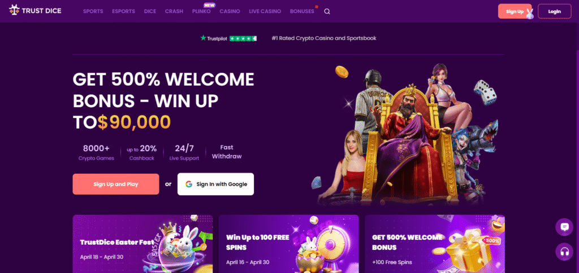Viewport: 579px width, 273px height.
Task: Open the TrustDice Easter Fest banner
Action: (142, 244)
